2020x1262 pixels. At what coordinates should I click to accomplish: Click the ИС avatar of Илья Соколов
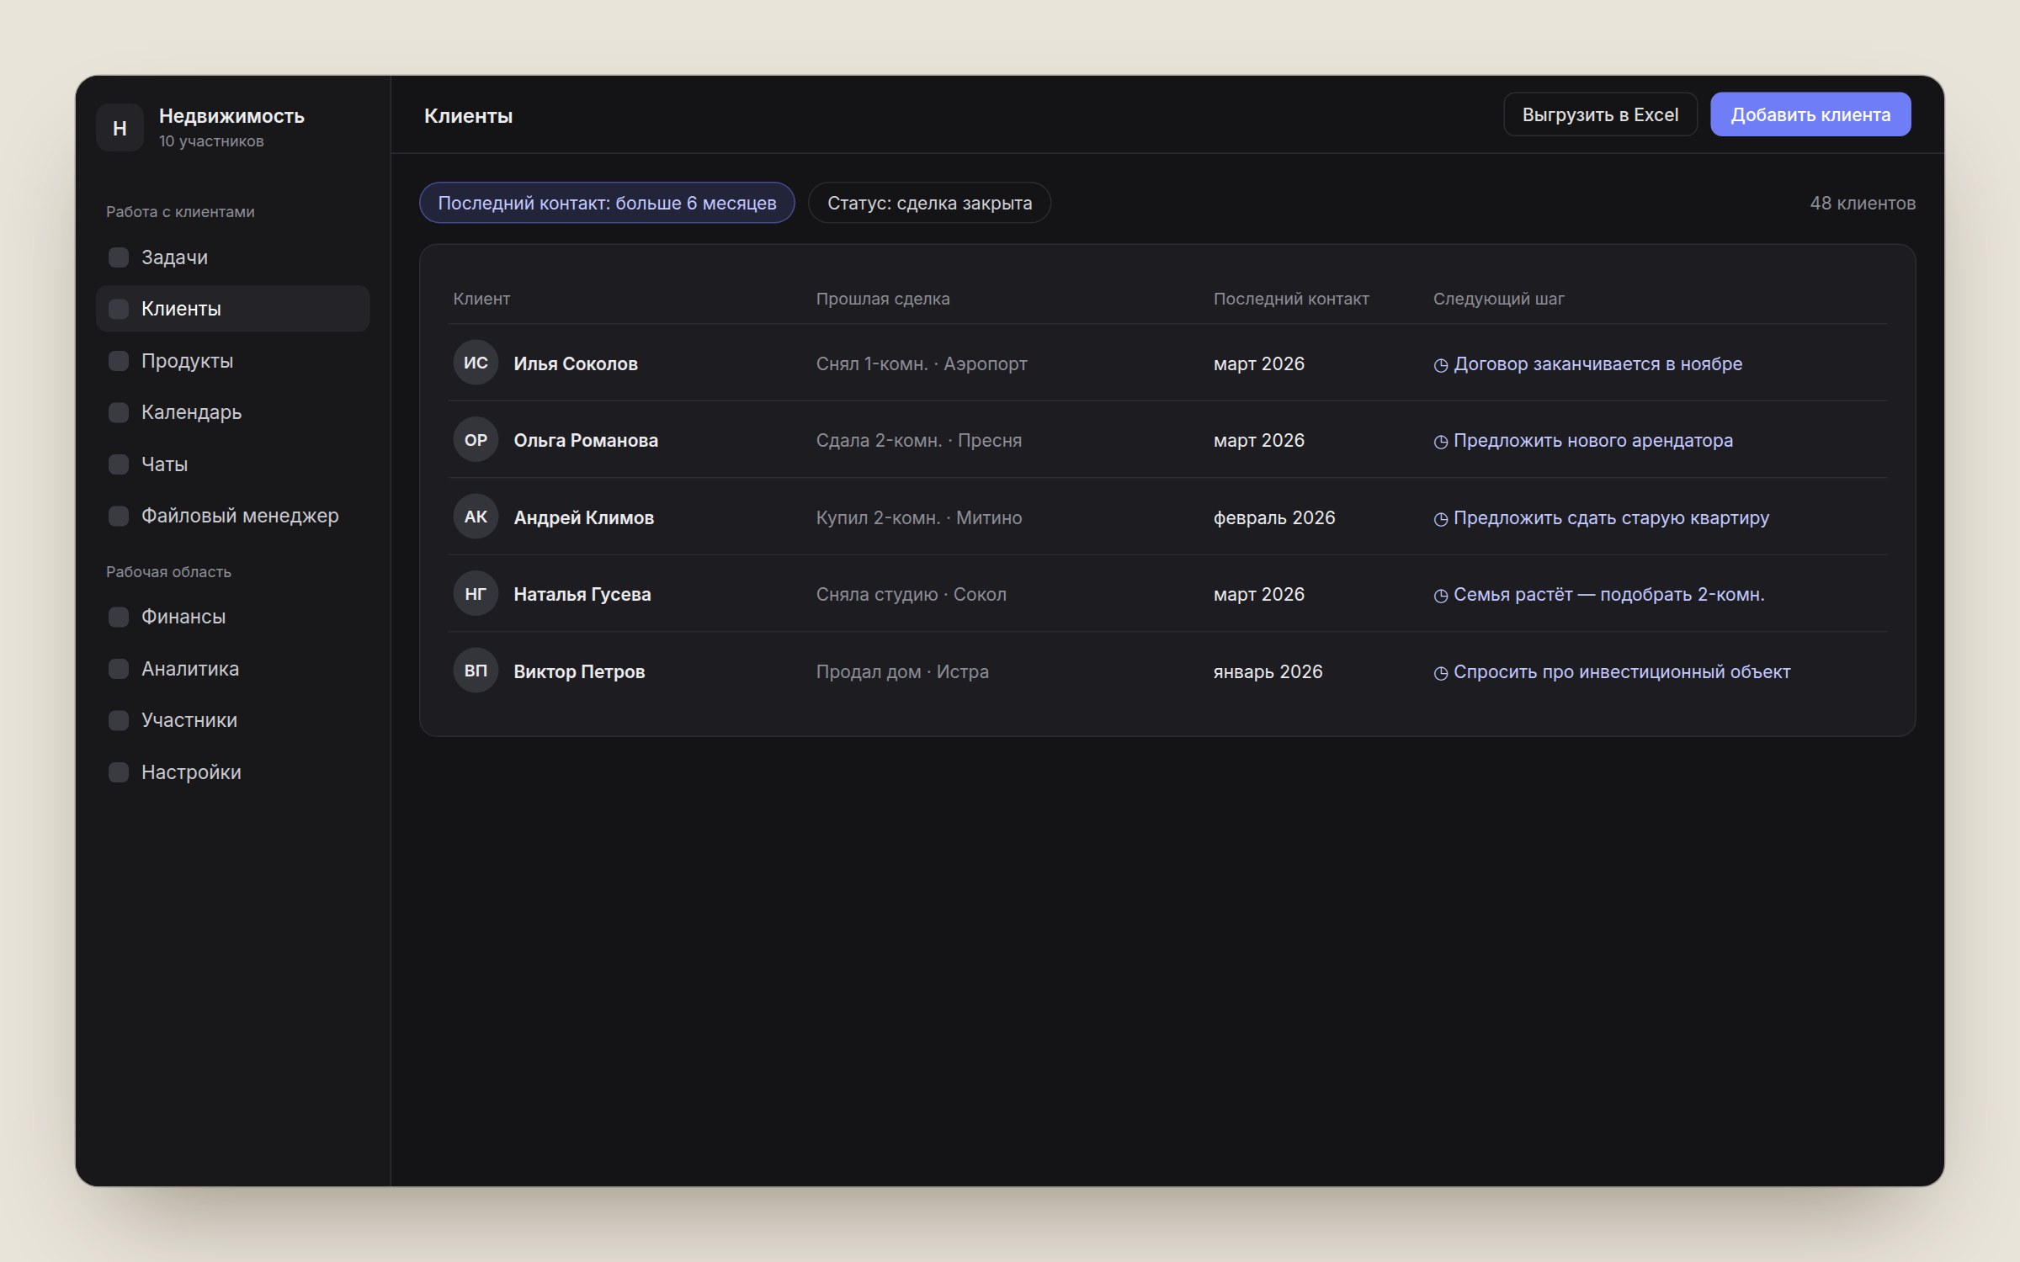tap(476, 363)
